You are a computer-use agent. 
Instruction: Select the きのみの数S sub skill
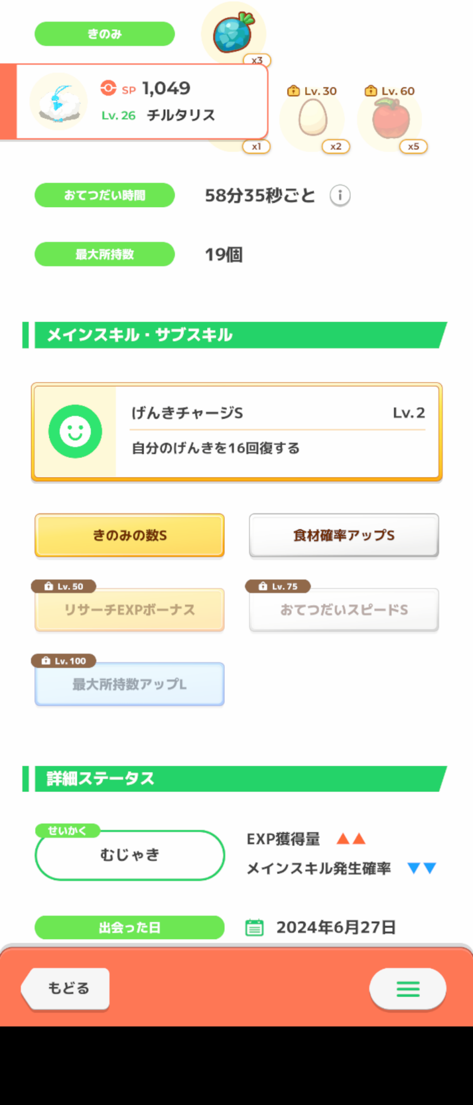[130, 535]
